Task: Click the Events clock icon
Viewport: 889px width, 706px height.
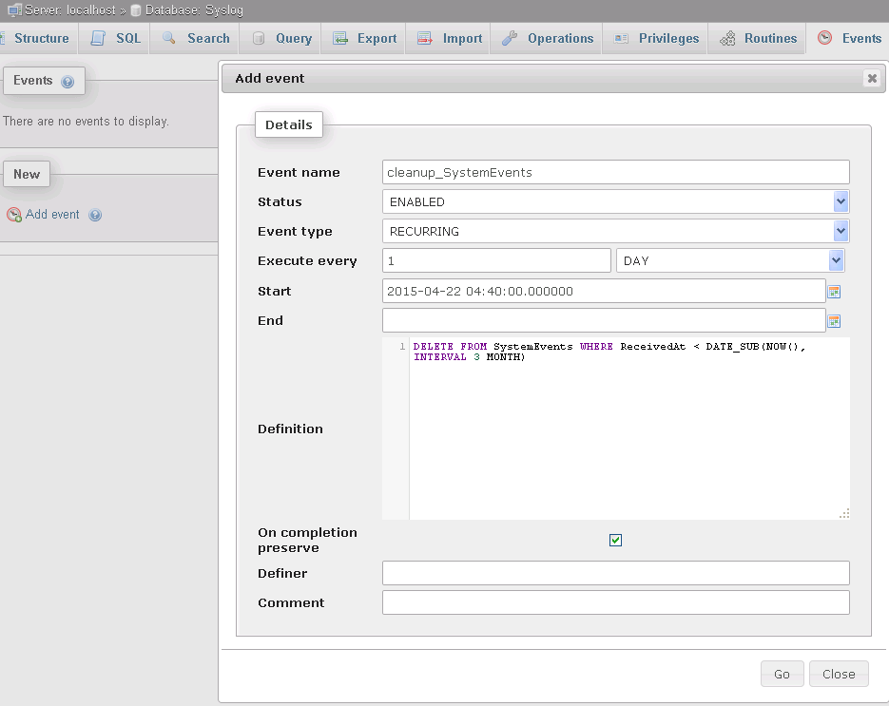Action: (x=825, y=37)
